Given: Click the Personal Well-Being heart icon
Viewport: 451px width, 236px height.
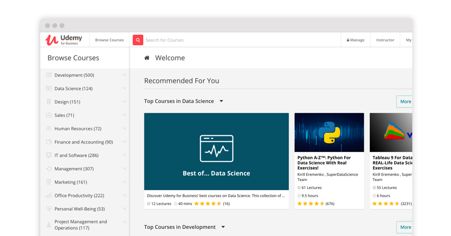Looking at the screenshot, I should [49, 209].
